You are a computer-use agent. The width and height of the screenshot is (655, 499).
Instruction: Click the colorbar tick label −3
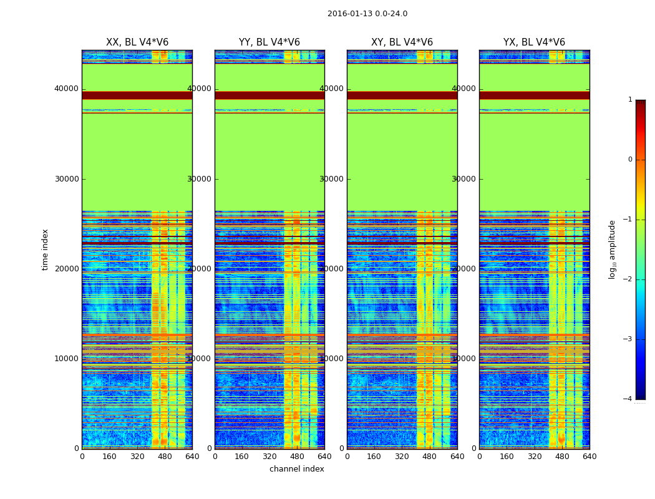point(629,339)
